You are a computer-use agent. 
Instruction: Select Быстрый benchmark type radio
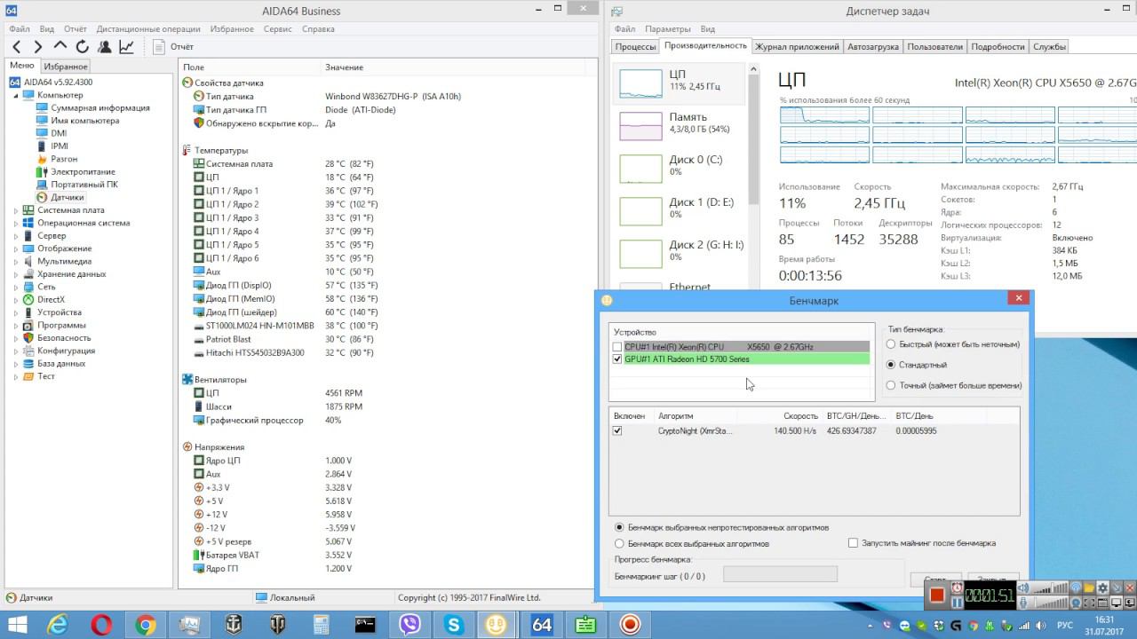(x=891, y=344)
